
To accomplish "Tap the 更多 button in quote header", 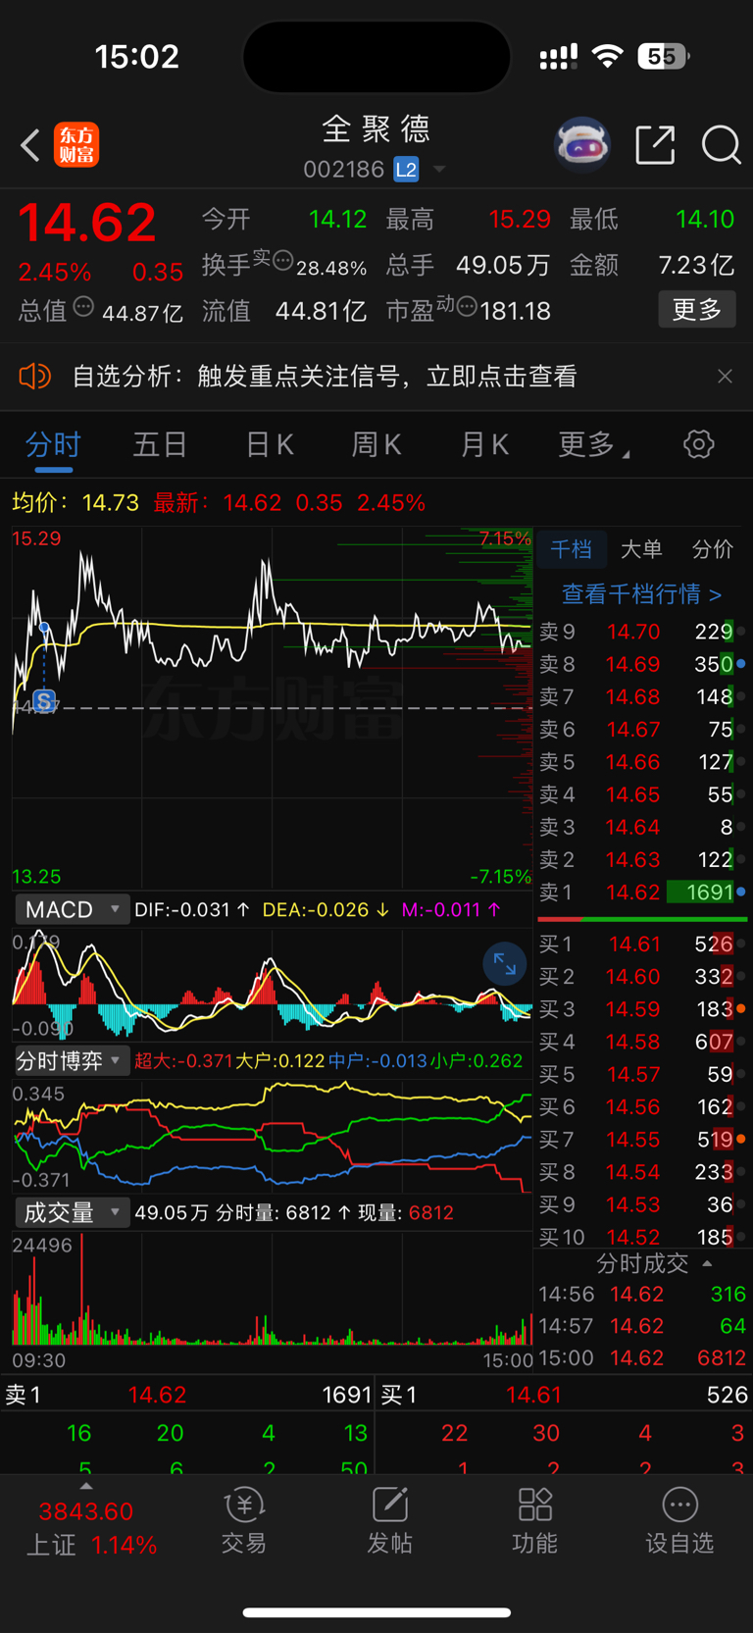I will point(697,310).
